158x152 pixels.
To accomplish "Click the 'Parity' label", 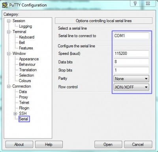I will (x=63, y=79).
